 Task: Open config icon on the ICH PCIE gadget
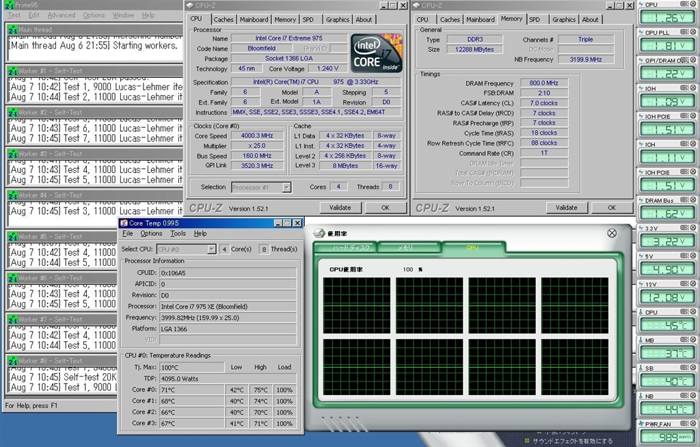[684, 172]
